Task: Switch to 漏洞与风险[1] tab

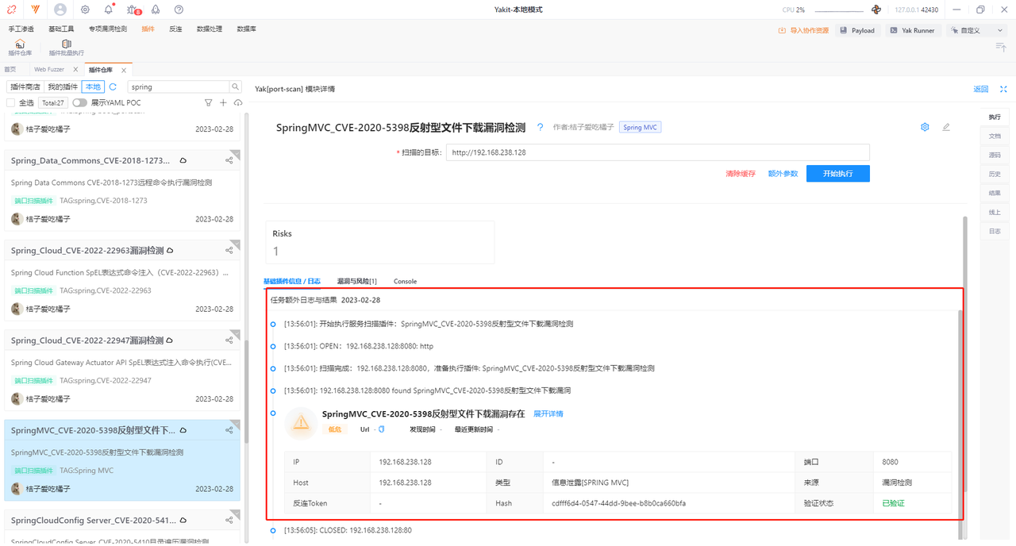Action: coord(356,281)
